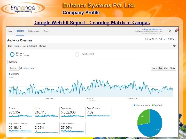
Task: Click the Enhance logo
Action: pyautogui.click(x=23, y=8)
